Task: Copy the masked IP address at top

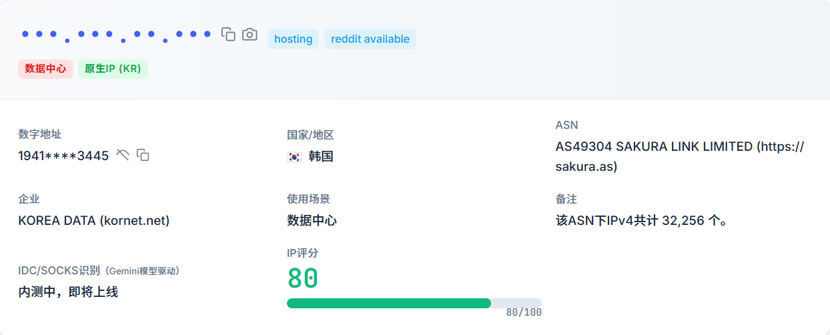Action: pyautogui.click(x=228, y=34)
